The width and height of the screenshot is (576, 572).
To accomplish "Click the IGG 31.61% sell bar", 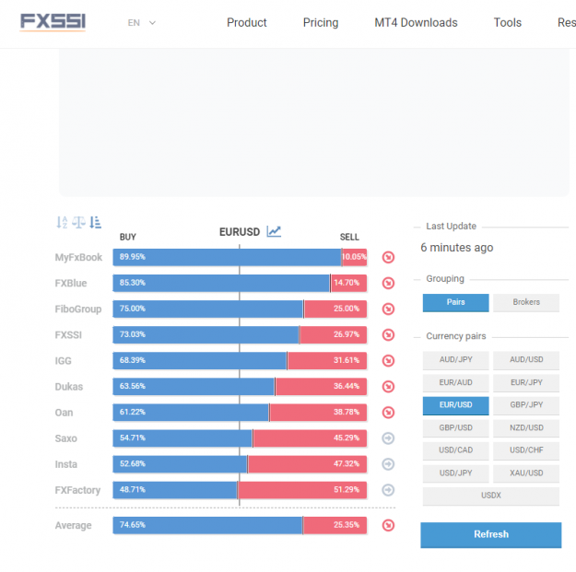I will click(327, 360).
